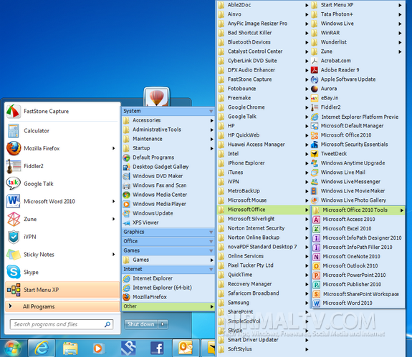Click the Windows Start orb

tap(12, 348)
